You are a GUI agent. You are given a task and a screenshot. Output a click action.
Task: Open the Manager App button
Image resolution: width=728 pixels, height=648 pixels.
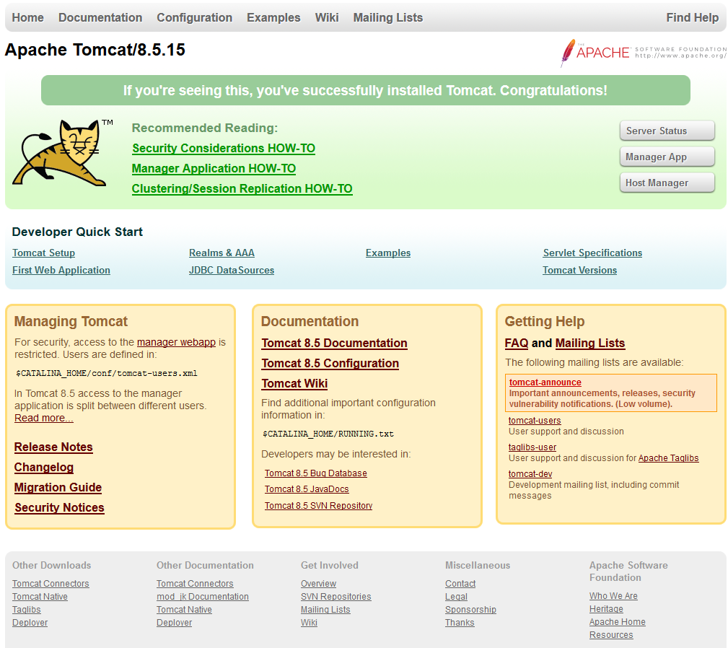coord(667,157)
